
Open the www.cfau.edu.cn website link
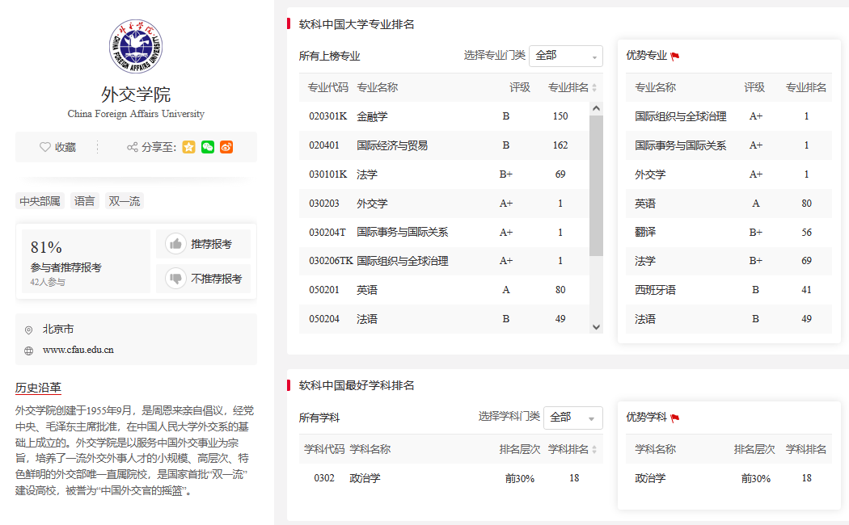[78, 350]
